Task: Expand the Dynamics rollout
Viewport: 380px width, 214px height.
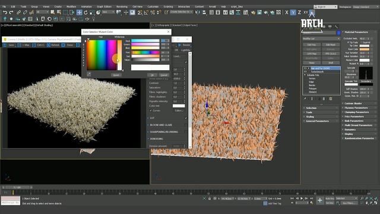Action: coord(359,130)
